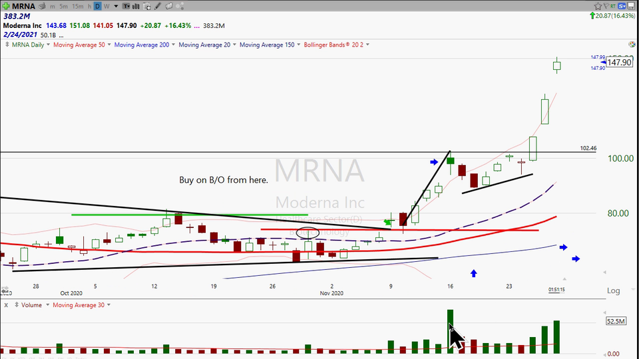Click the bar chart indicators icon
The height and width of the screenshot is (359, 639).
coord(136,6)
